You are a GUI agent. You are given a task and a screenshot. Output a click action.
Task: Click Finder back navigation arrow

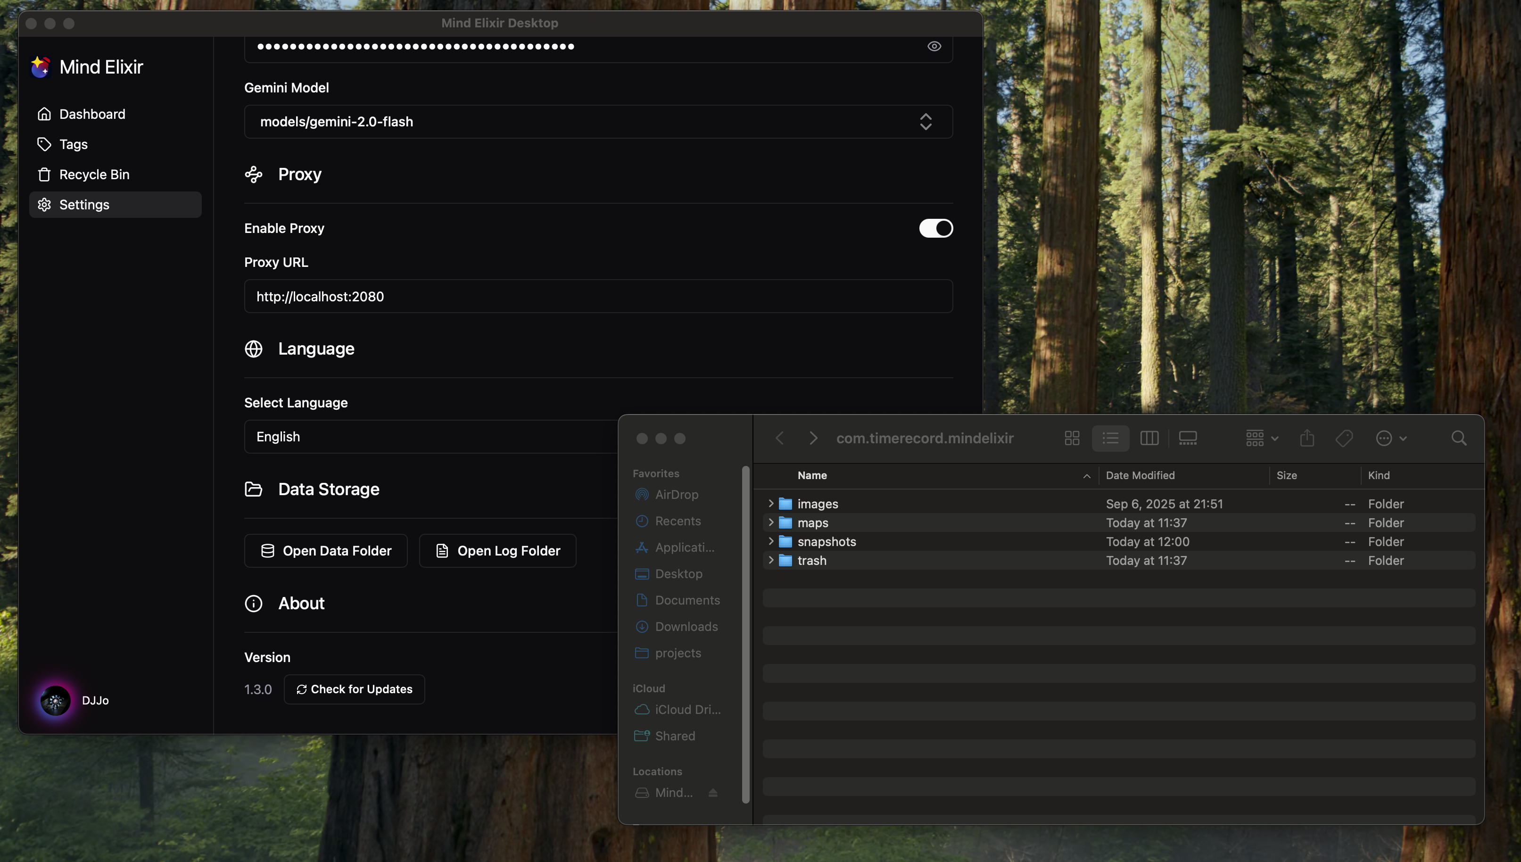click(779, 438)
